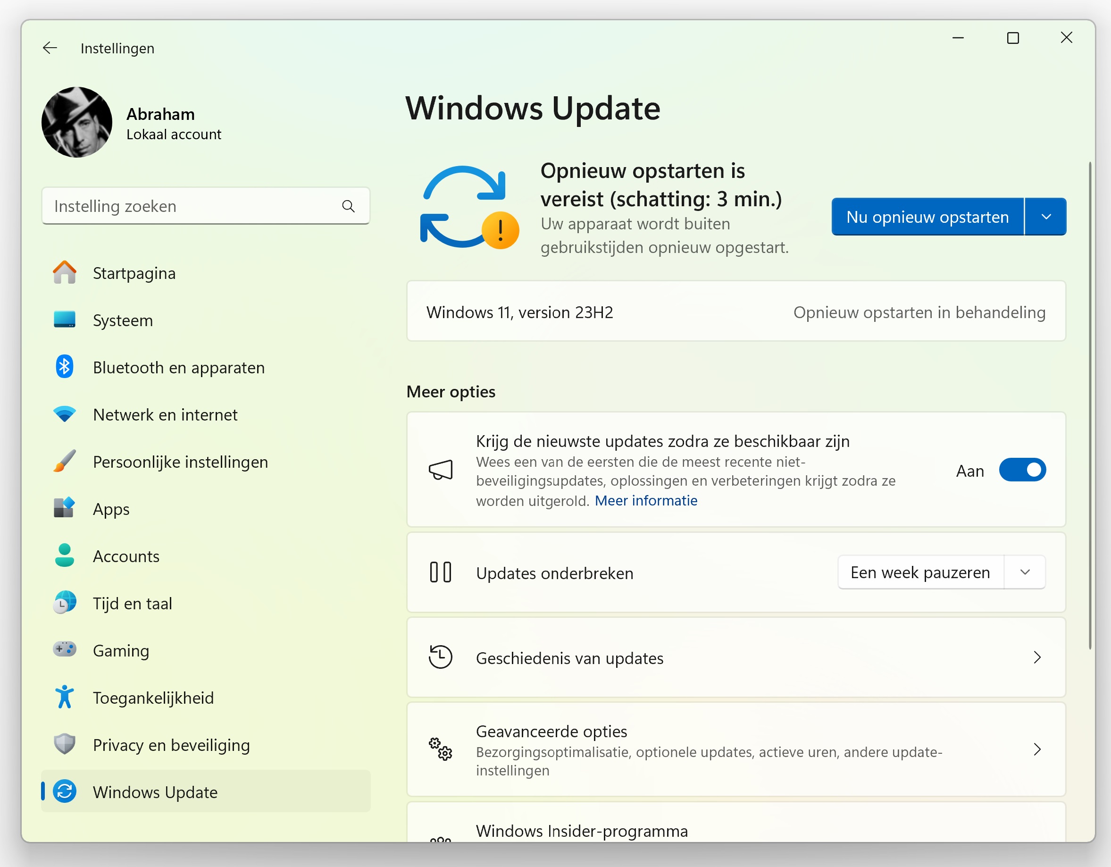This screenshot has height=867, width=1111.
Task: Click the Toegankelijkheid figure icon
Action: pyautogui.click(x=65, y=697)
